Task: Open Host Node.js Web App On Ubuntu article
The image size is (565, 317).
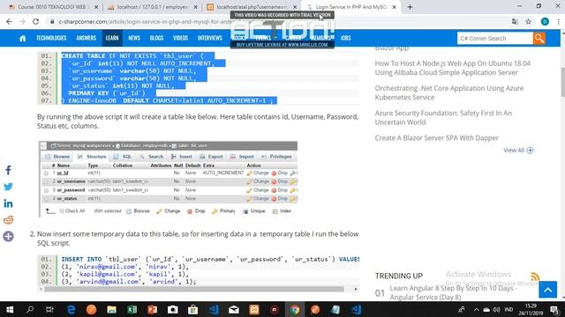Action: pos(452,68)
